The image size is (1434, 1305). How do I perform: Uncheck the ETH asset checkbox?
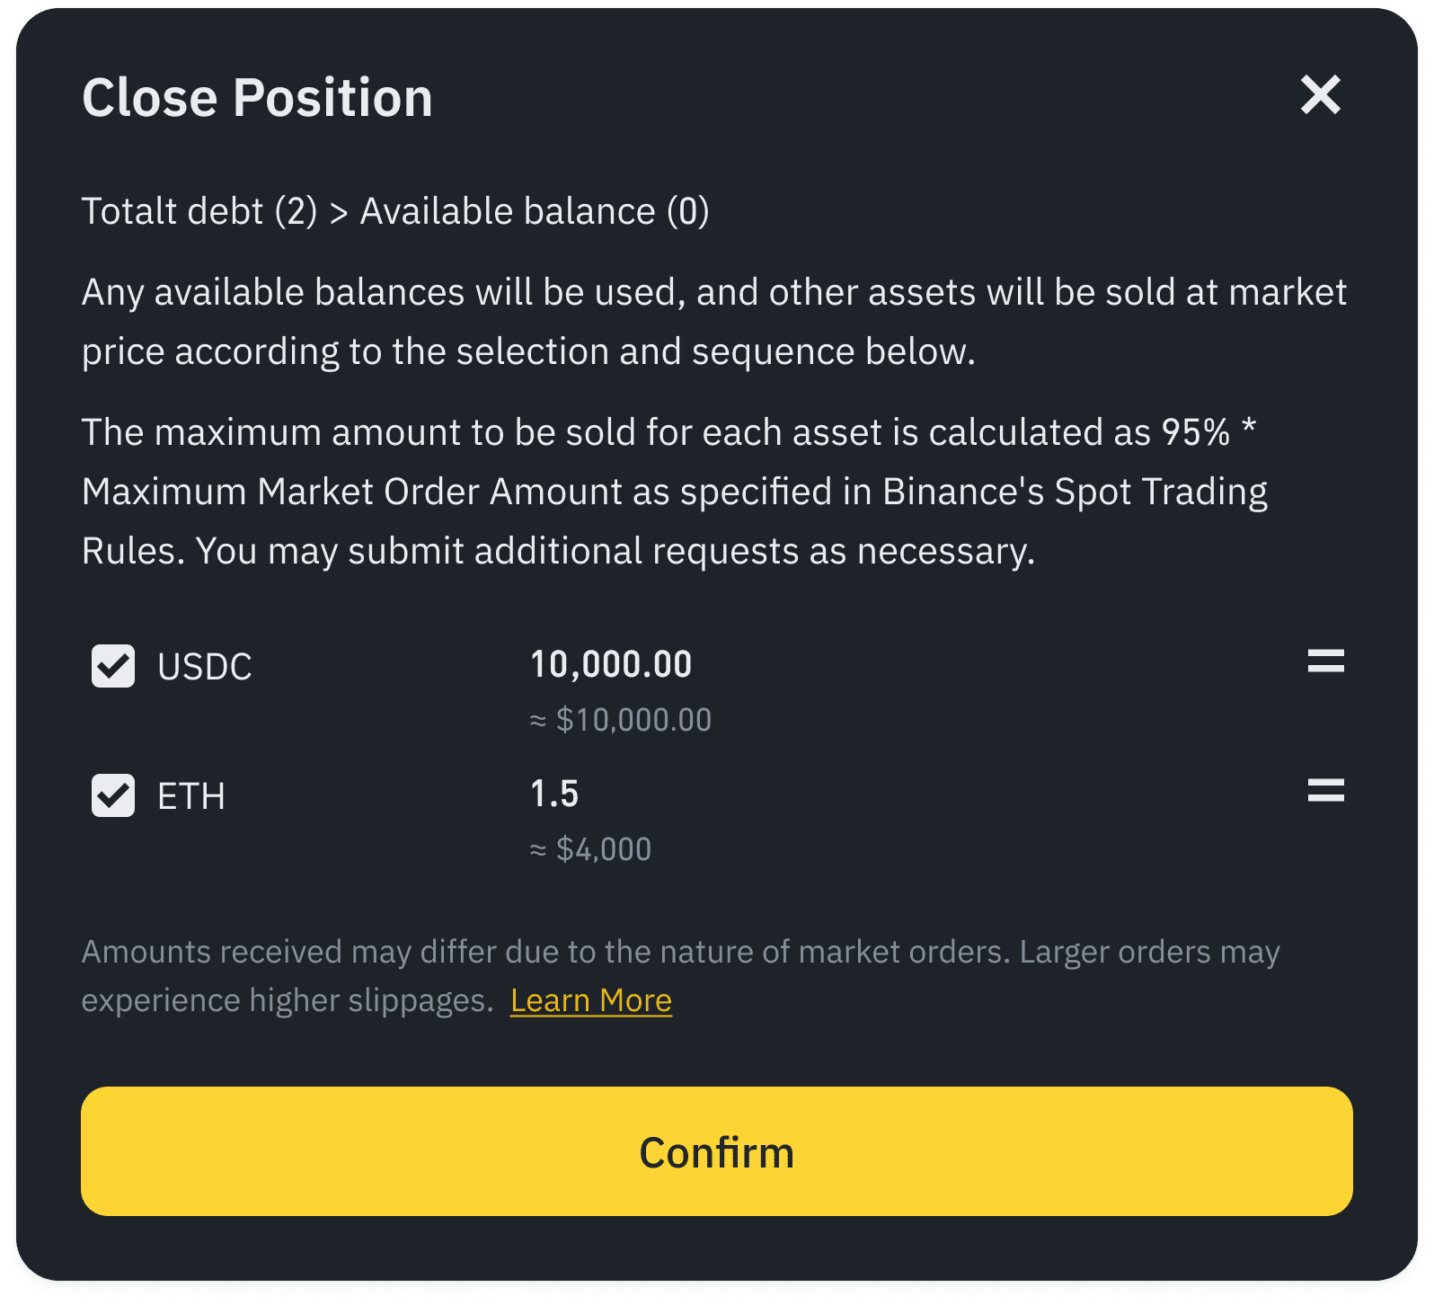click(x=113, y=795)
